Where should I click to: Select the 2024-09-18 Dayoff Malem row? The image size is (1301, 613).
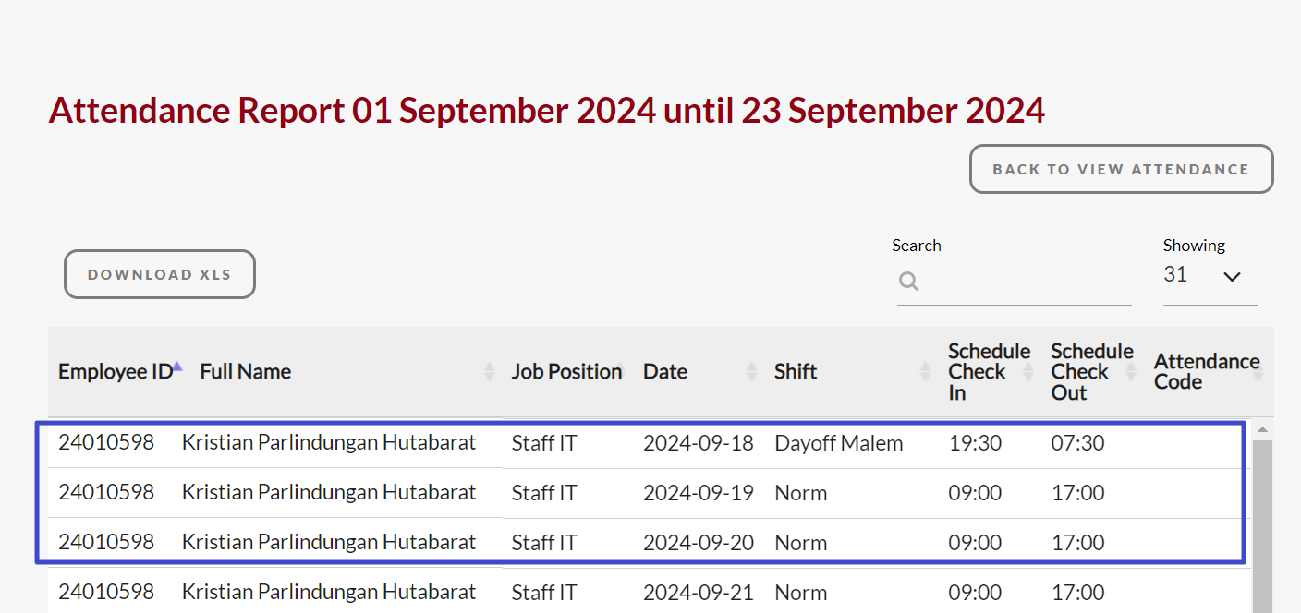(647, 443)
